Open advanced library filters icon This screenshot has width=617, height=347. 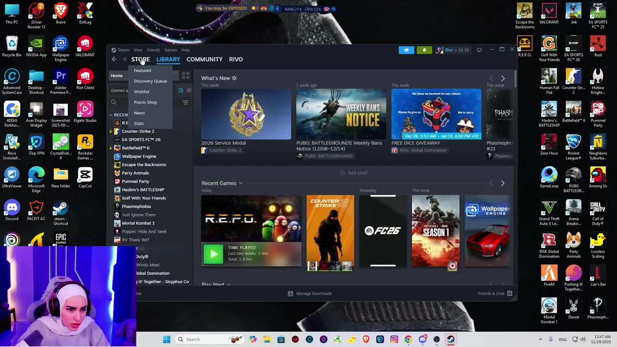(186, 102)
